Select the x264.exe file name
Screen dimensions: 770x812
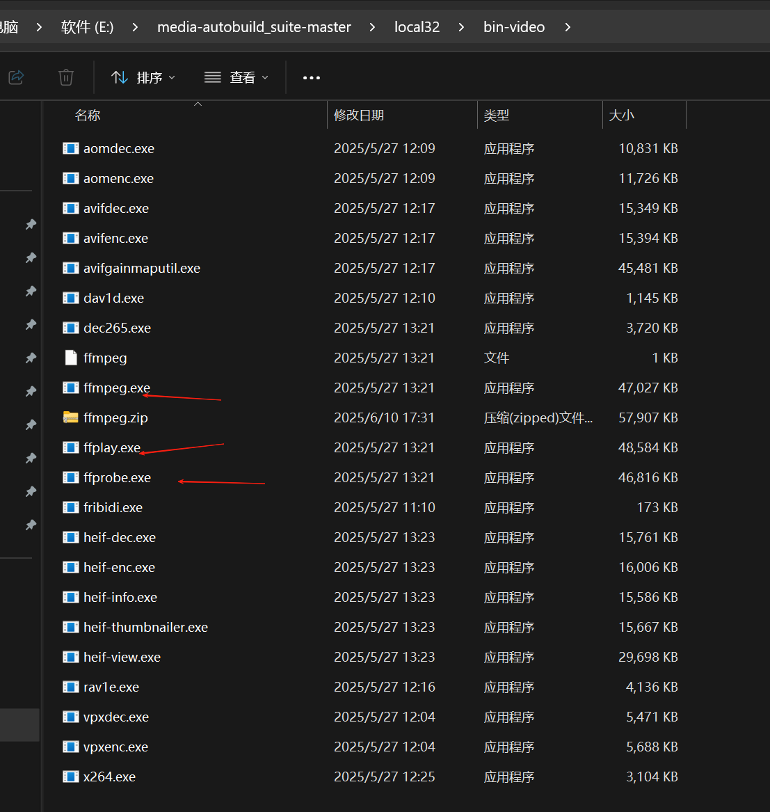click(x=109, y=777)
